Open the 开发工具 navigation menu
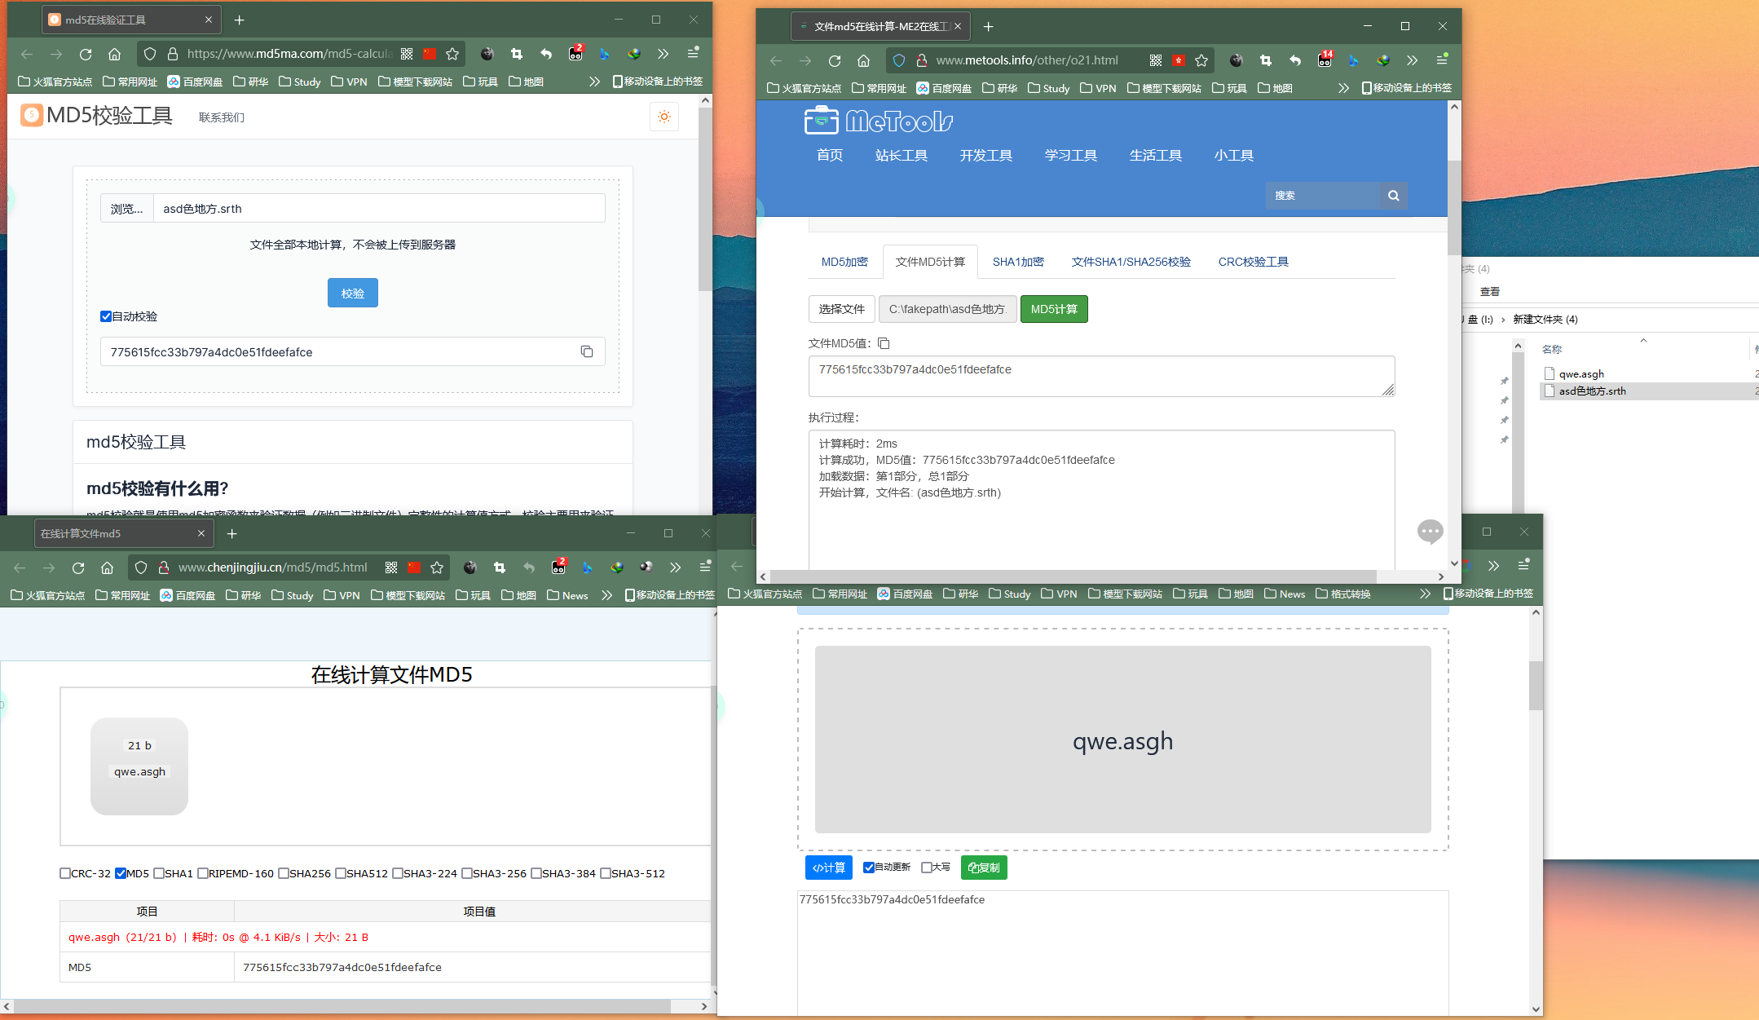 [985, 155]
